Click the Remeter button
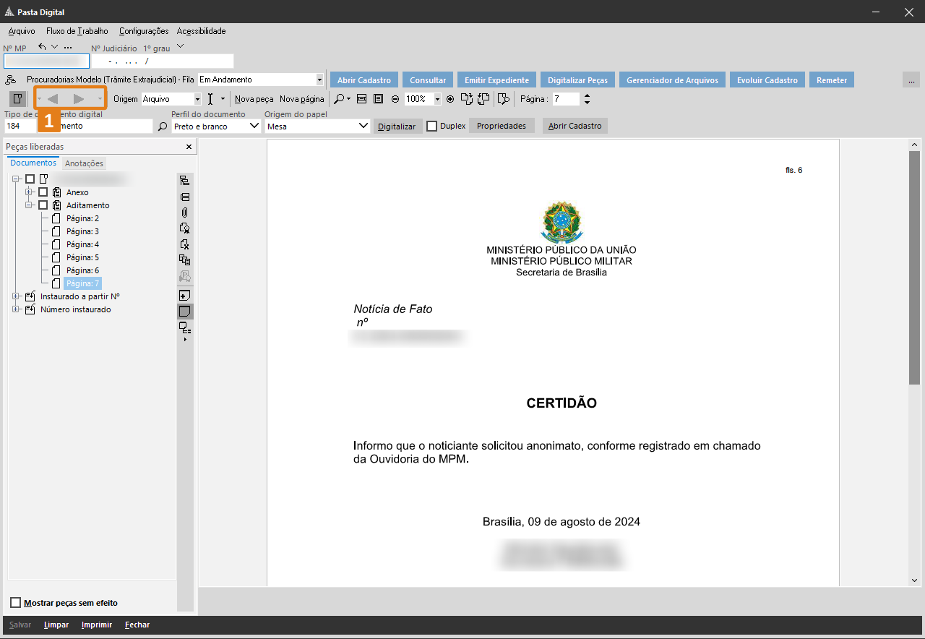925x639 pixels. (832, 80)
